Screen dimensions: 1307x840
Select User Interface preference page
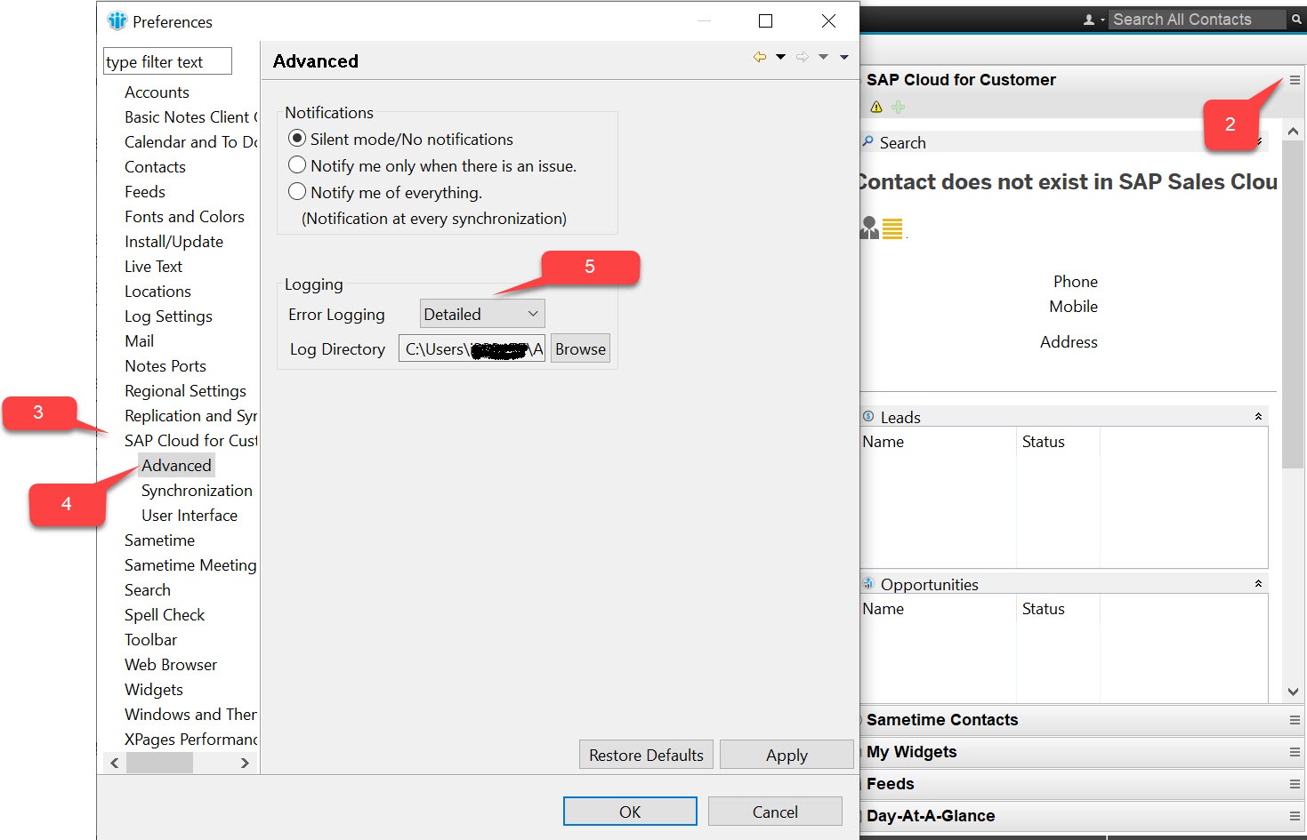pyautogui.click(x=190, y=516)
